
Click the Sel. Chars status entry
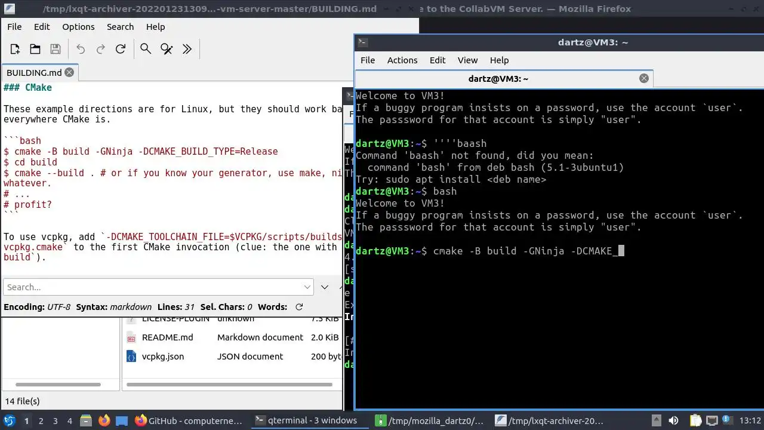point(226,307)
